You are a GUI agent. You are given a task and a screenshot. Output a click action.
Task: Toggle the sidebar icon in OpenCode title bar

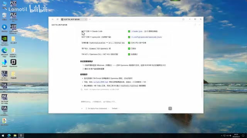(x=52, y=19)
